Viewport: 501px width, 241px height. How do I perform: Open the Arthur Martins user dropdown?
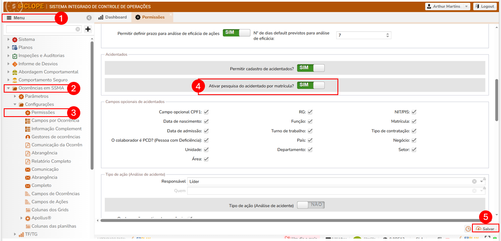[447, 7]
